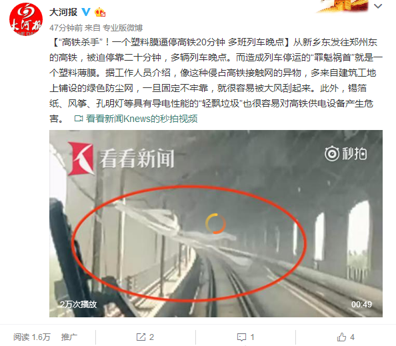Click the 秒拍 logo on video

[x=345, y=153]
